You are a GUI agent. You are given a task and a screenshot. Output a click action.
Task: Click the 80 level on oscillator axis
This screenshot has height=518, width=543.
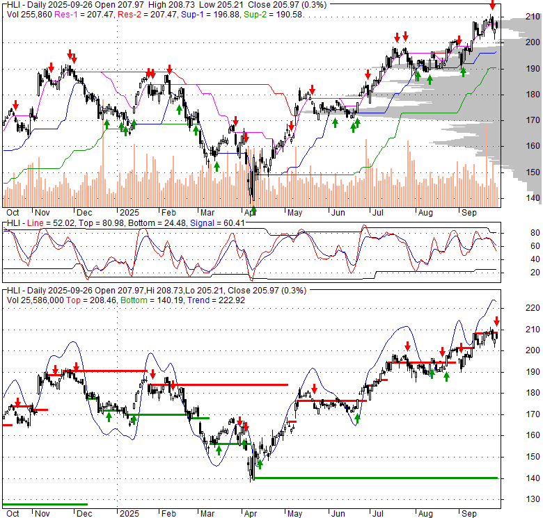coord(535,233)
